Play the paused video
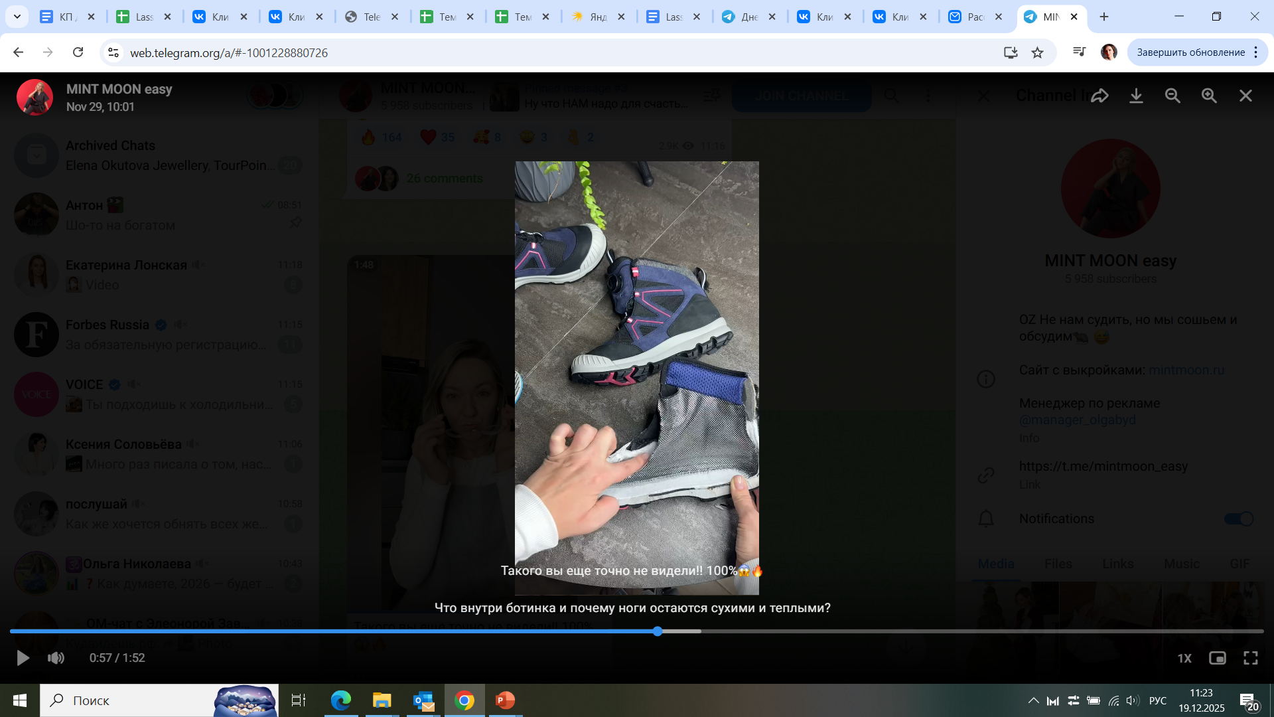The image size is (1274, 717). click(x=23, y=658)
